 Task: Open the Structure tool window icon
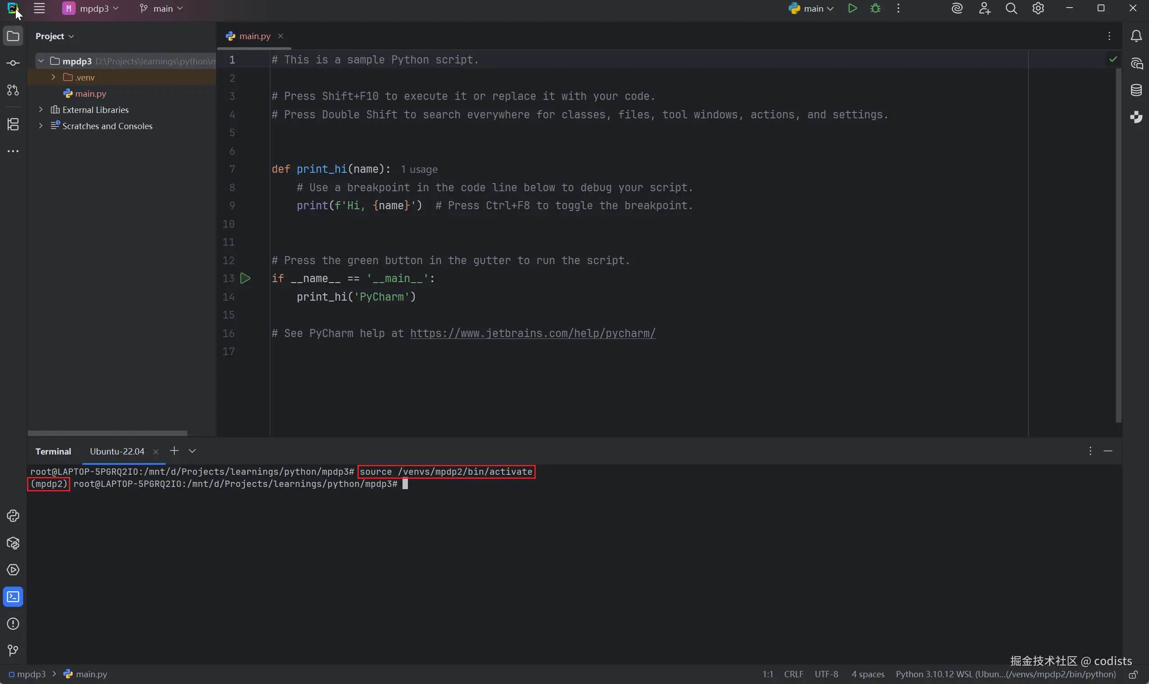pyautogui.click(x=13, y=124)
